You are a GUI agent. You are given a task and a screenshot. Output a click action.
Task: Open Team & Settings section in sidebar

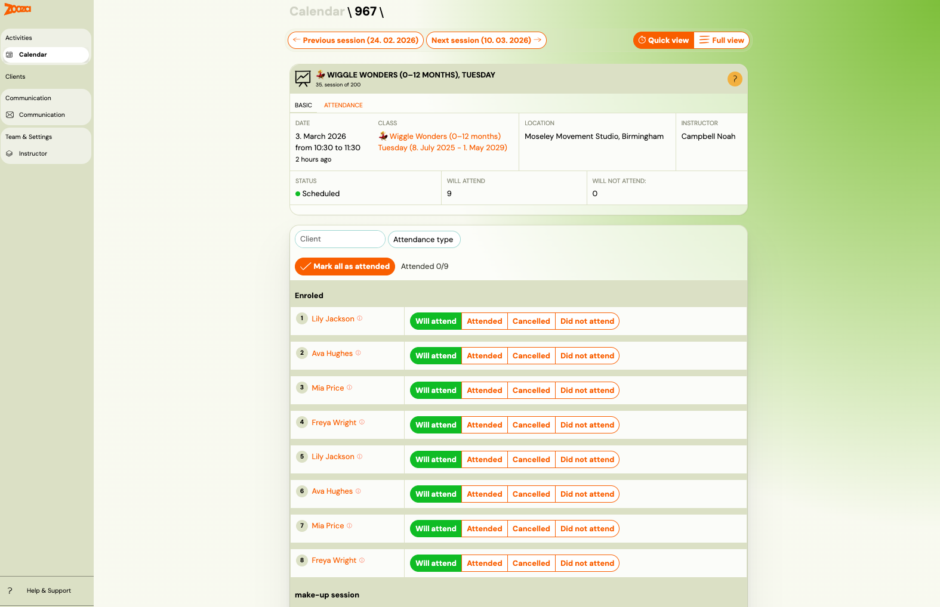29,137
